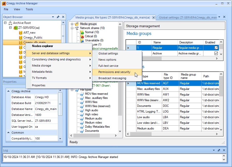
Task: Click the High video file type icon
Action: (82, 115)
